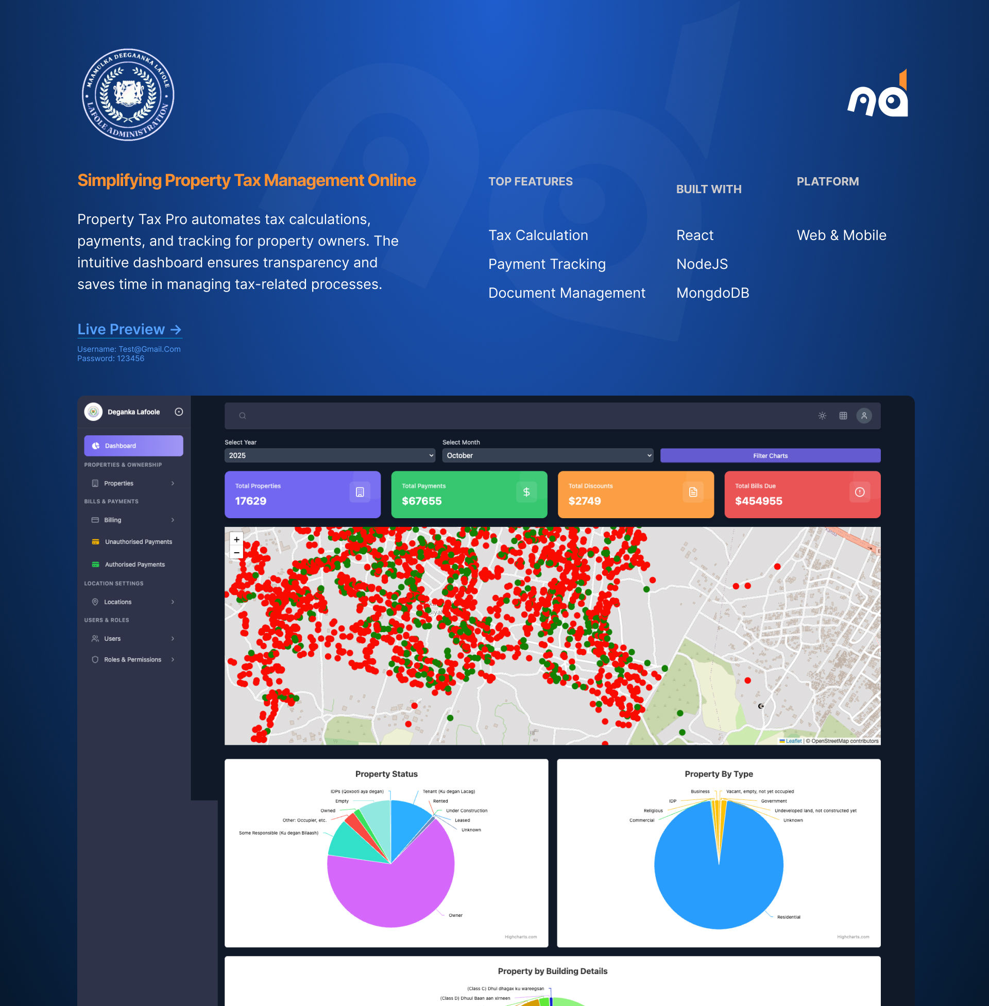Screen dimensions: 989x1006
Task: Click the 'Web & Mobile' platform text
Action: tap(842, 235)
